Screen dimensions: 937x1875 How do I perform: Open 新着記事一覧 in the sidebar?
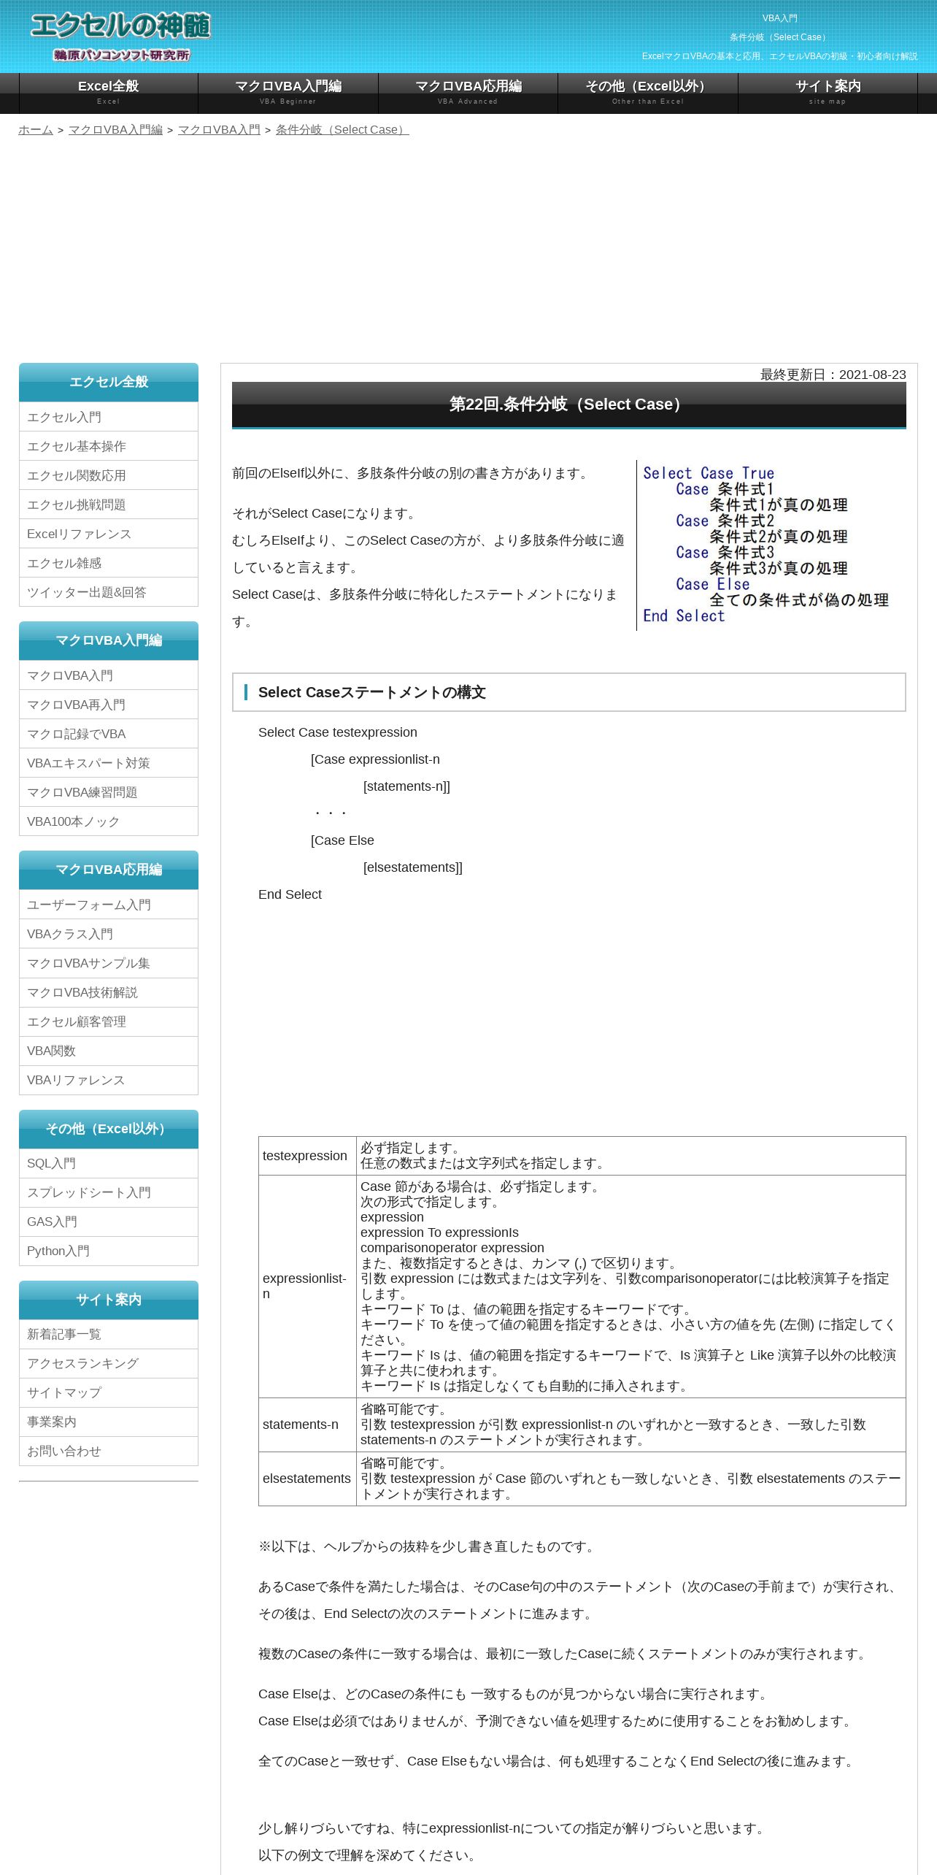pos(108,1334)
